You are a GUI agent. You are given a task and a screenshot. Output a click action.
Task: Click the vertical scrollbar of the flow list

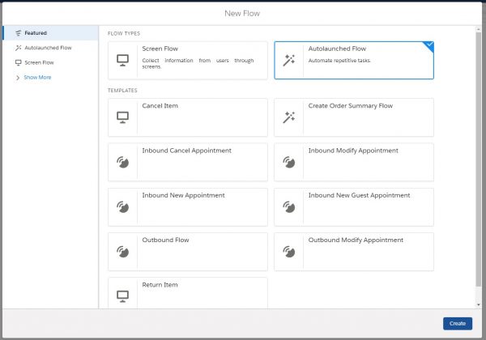(479, 159)
